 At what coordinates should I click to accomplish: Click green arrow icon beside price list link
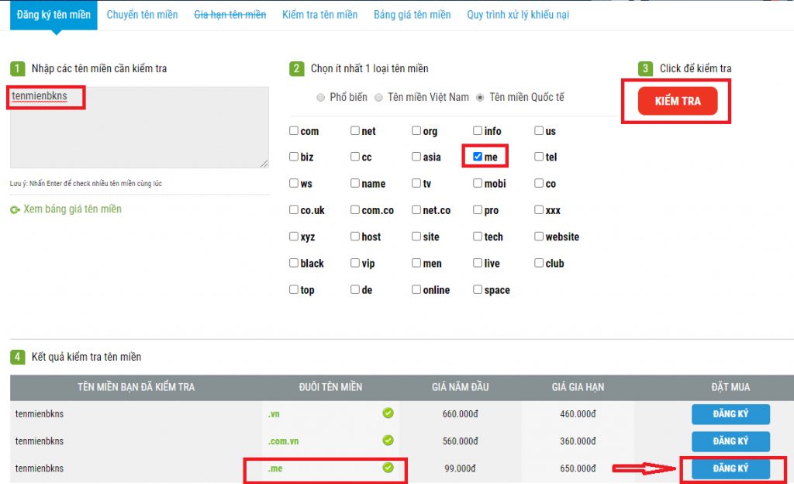point(15,209)
